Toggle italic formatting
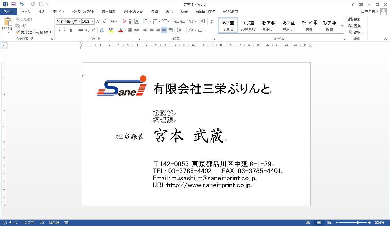Viewport: 390px width, 226px height. point(65,30)
